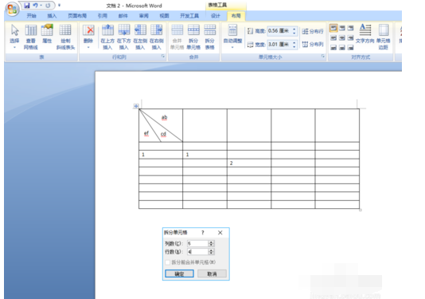Open Customize Quick Access Toolbar dropdown

point(60,5)
